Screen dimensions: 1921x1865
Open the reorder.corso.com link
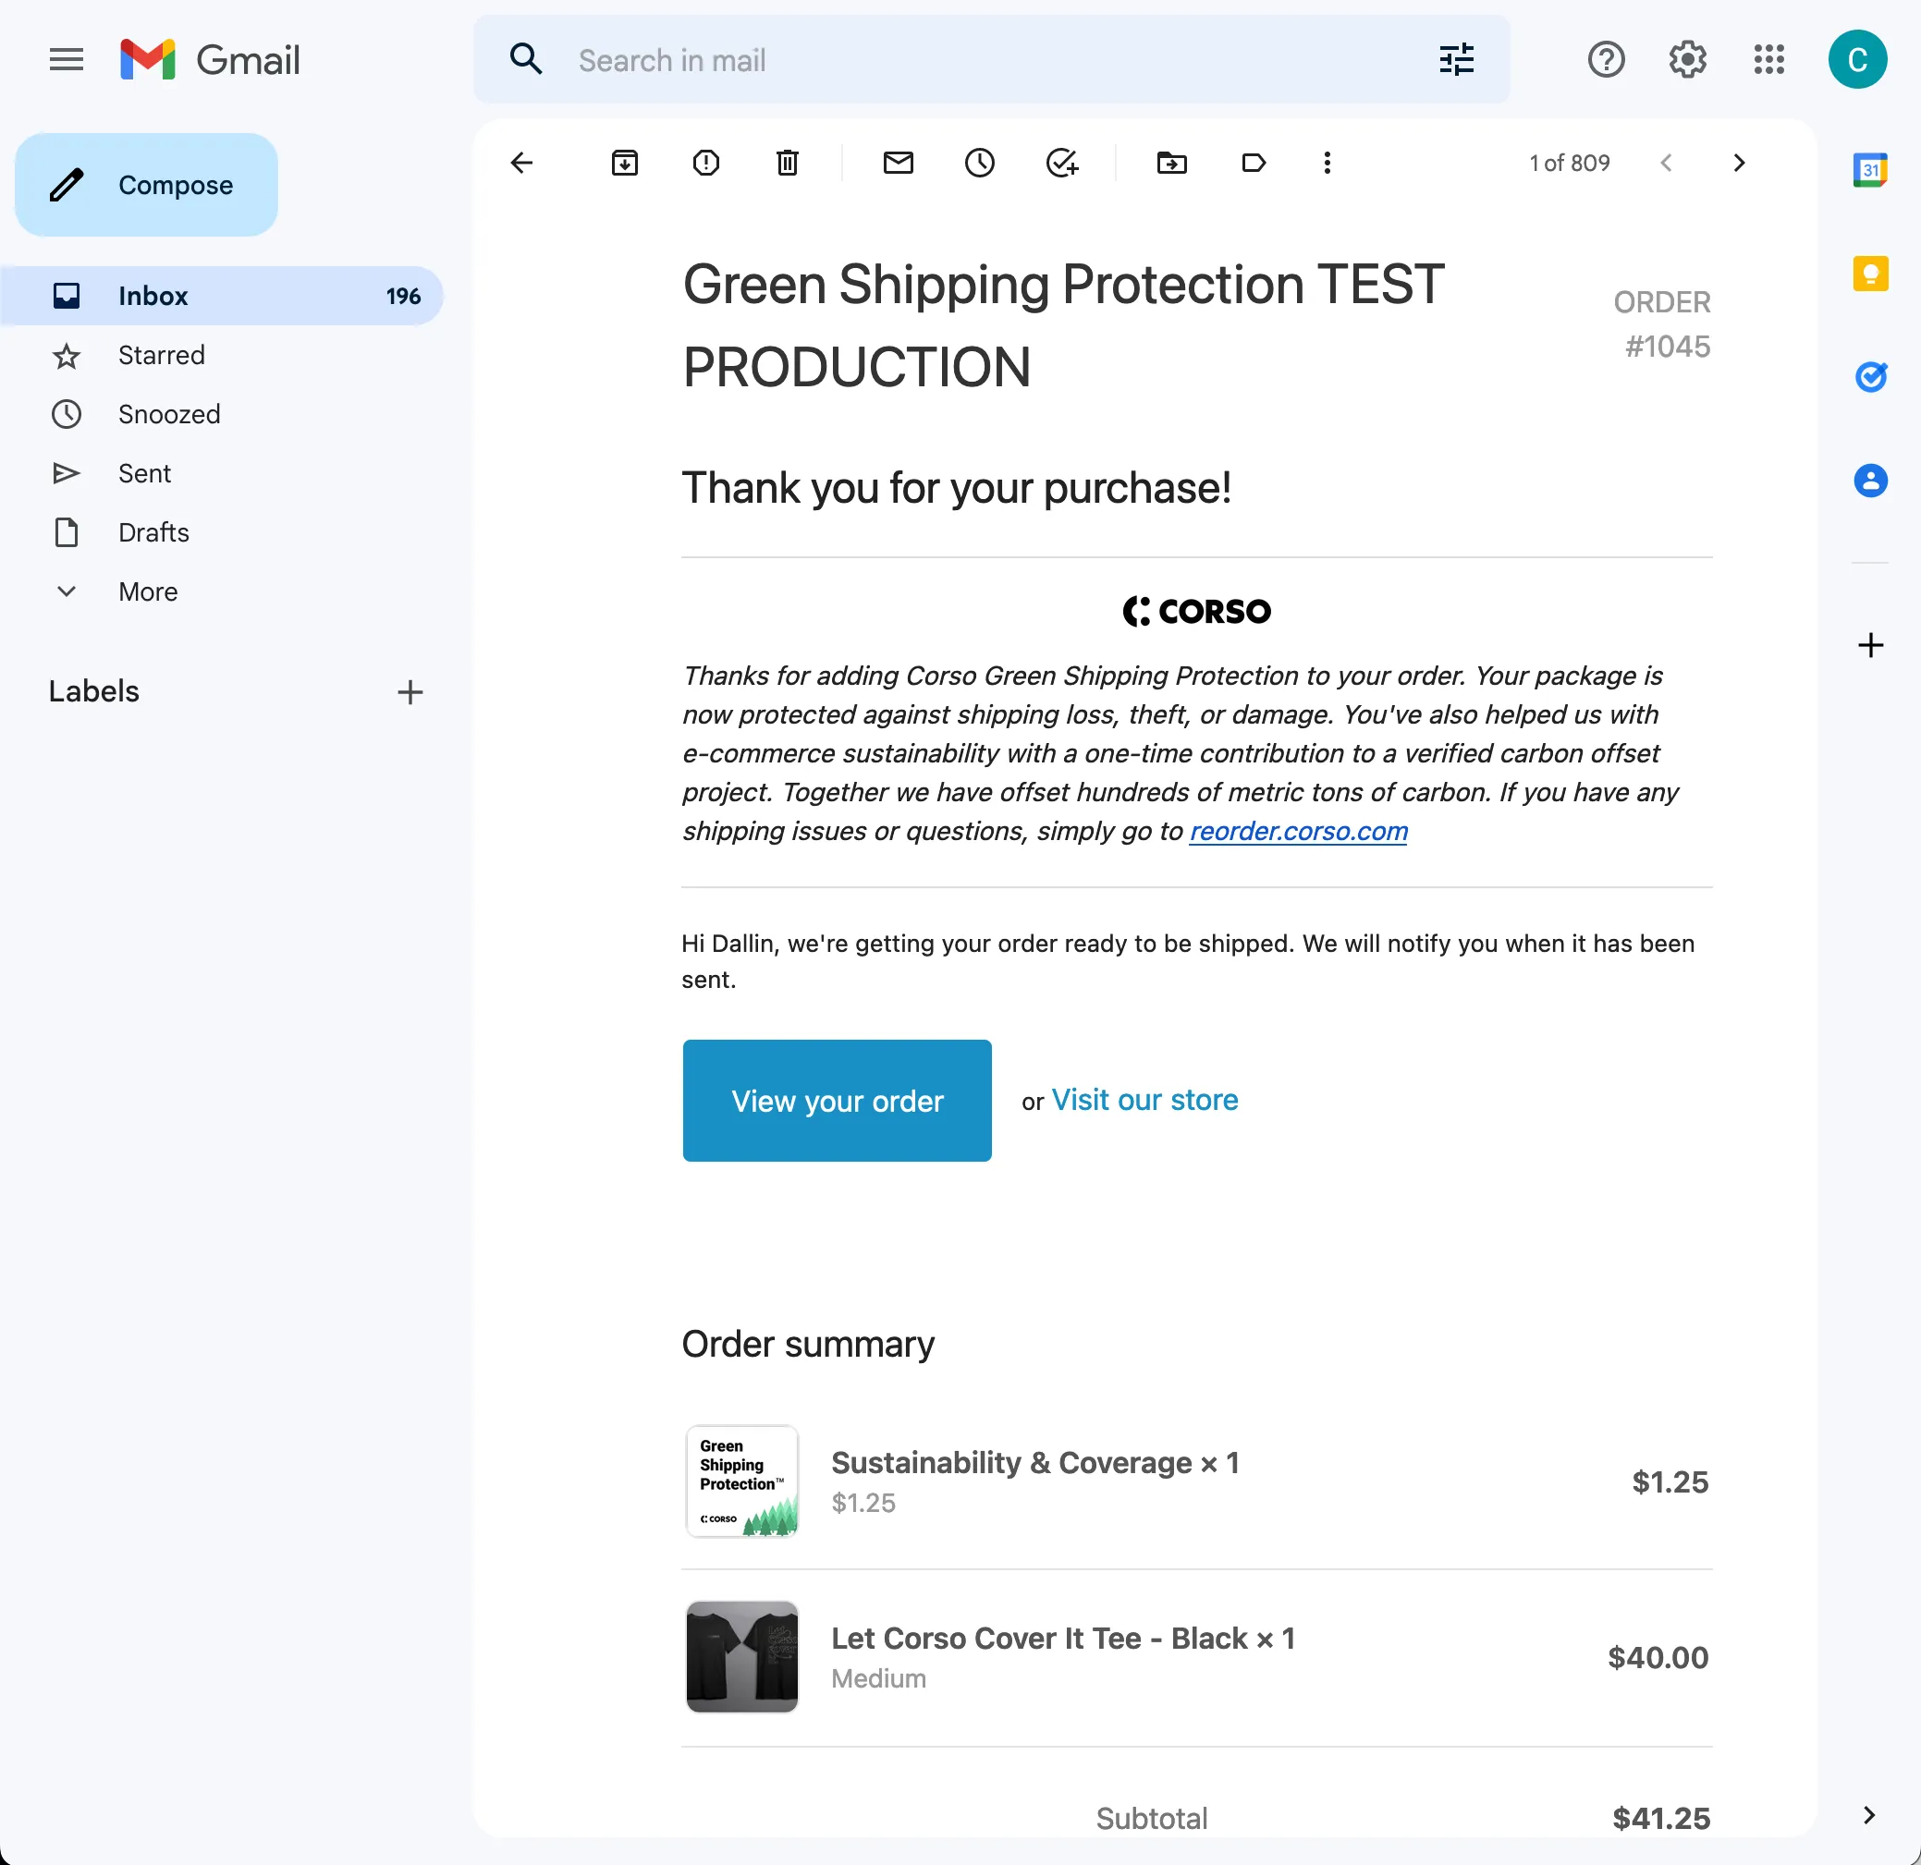[x=1298, y=831]
